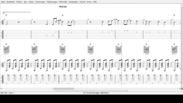Viewport: 183px width, 103px height.
Task: Click the right arrow of the thin position slider
Action: coord(127,90)
